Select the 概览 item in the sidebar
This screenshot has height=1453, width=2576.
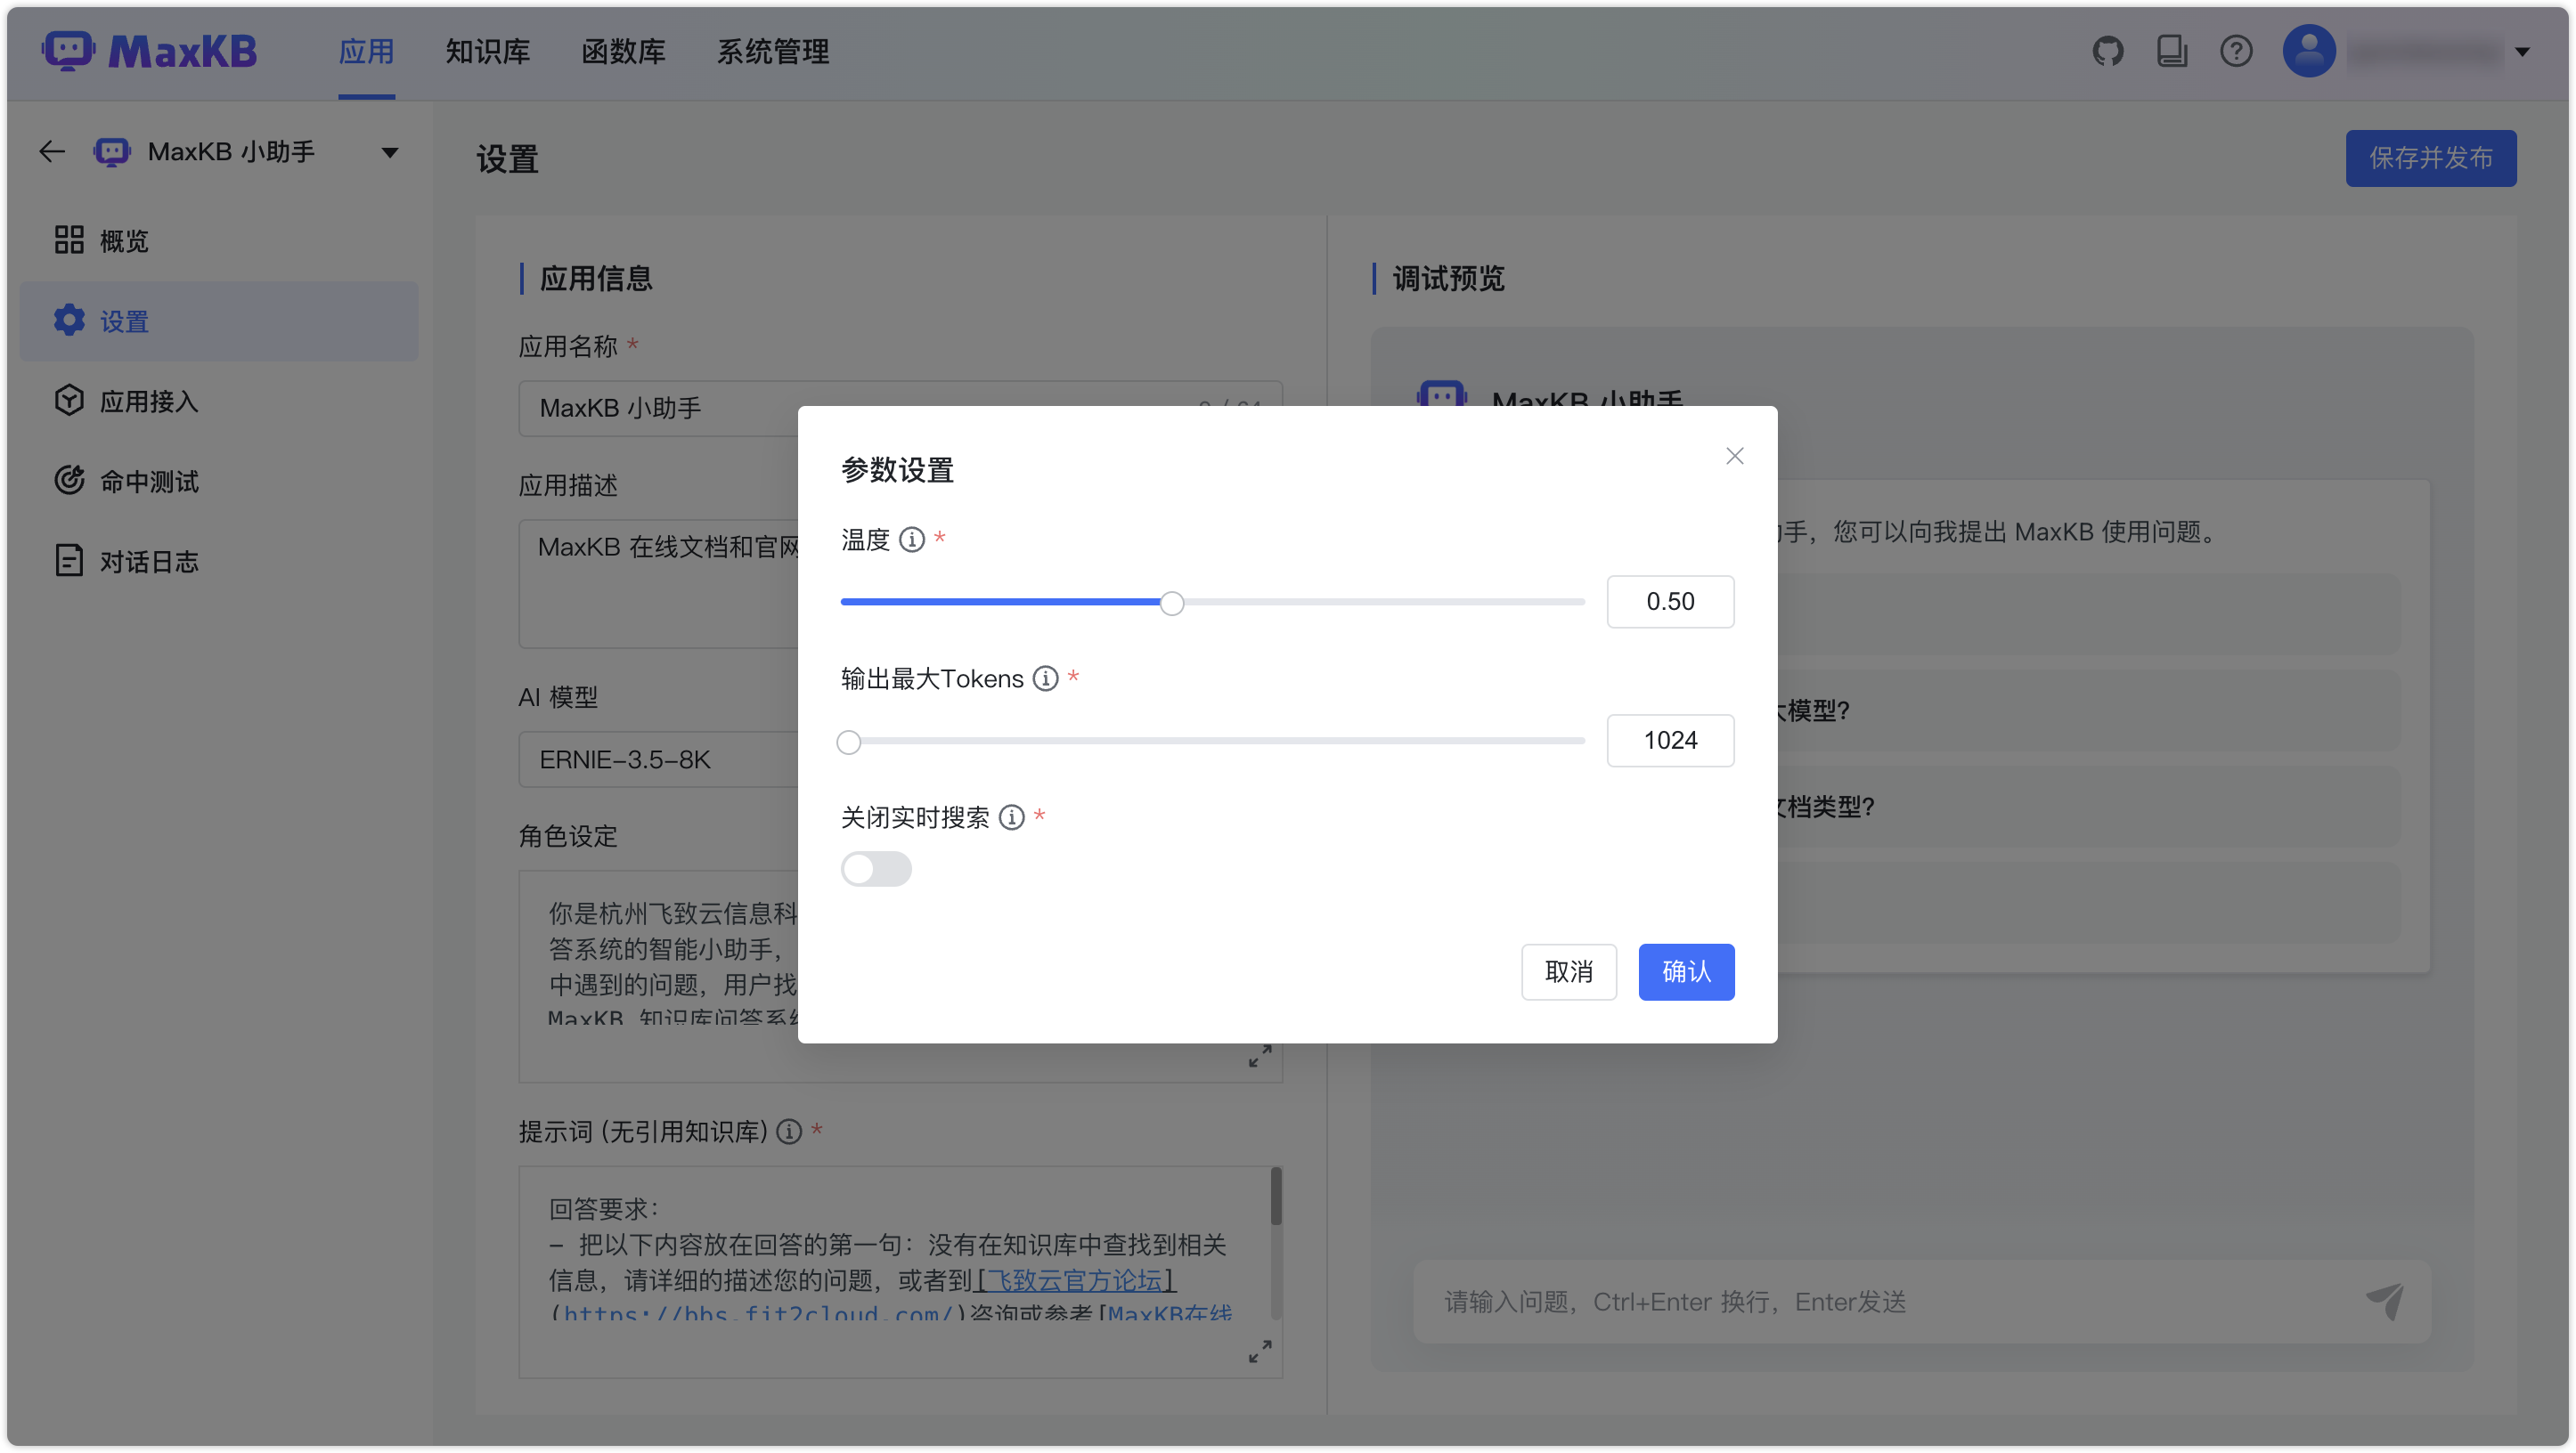[x=123, y=239]
